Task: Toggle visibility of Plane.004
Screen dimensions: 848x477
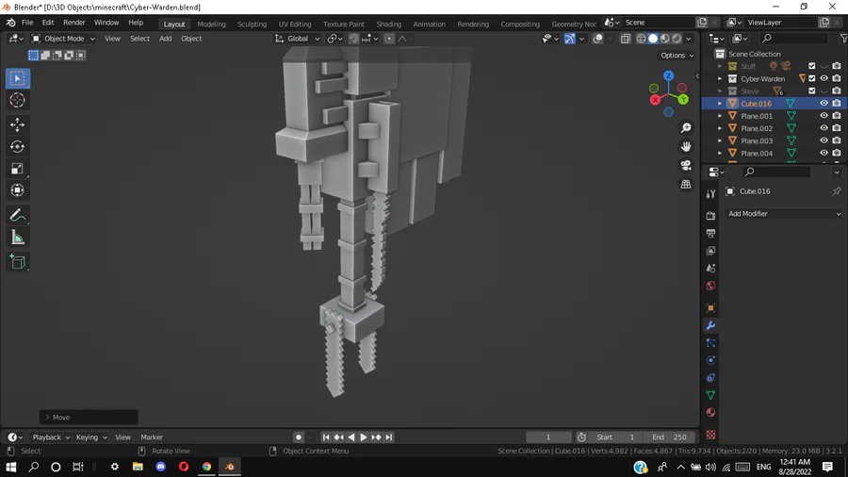Action: click(x=824, y=153)
